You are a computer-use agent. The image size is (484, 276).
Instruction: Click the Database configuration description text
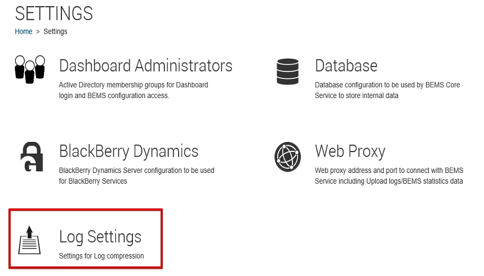[x=387, y=90]
